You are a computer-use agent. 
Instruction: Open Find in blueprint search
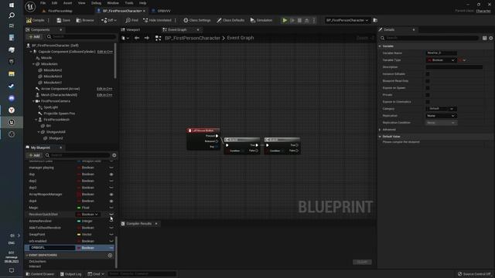[131, 20]
